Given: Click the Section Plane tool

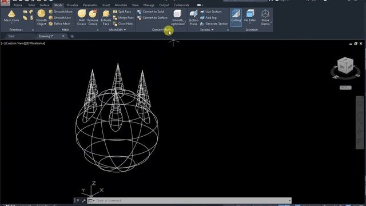Looking at the screenshot, I should click(x=193, y=17).
